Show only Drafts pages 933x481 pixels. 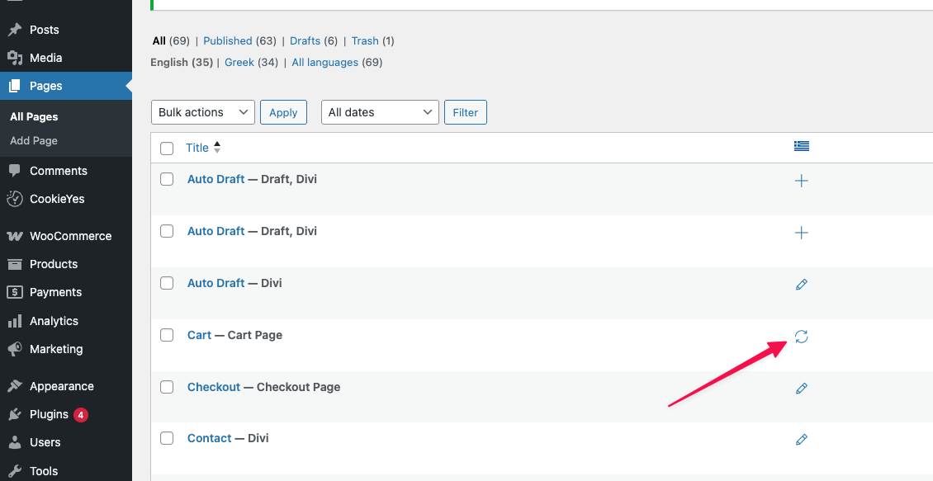click(x=305, y=40)
